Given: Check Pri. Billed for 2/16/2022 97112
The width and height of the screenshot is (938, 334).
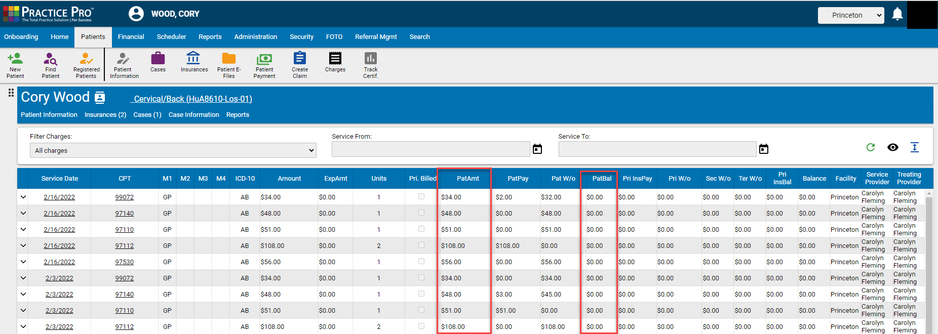Looking at the screenshot, I should point(421,245).
